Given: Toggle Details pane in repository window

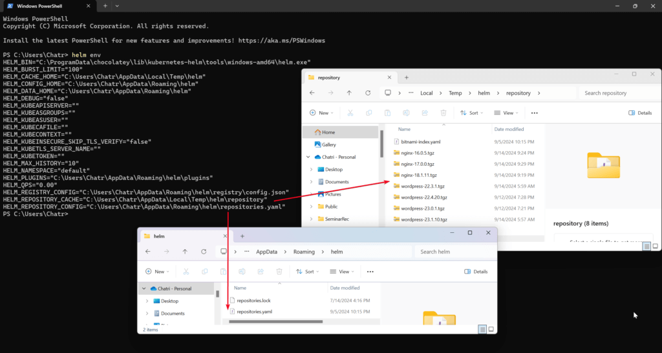Looking at the screenshot, I should [x=640, y=113].
